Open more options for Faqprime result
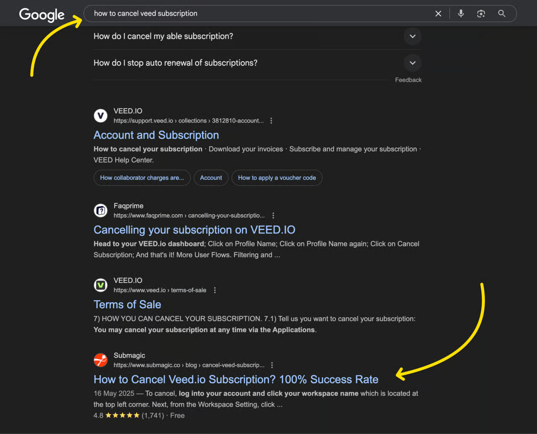537x434 pixels. click(273, 216)
